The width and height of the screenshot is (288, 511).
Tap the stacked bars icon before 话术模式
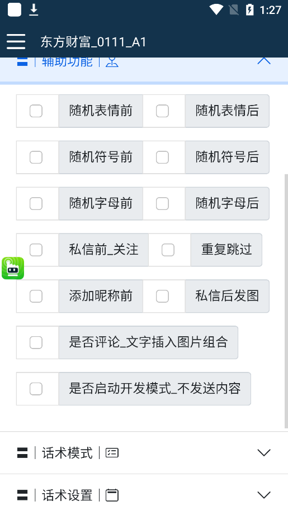coord(22,453)
